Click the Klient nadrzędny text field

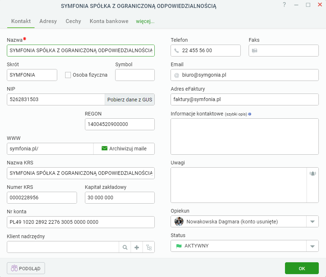(x=63, y=247)
